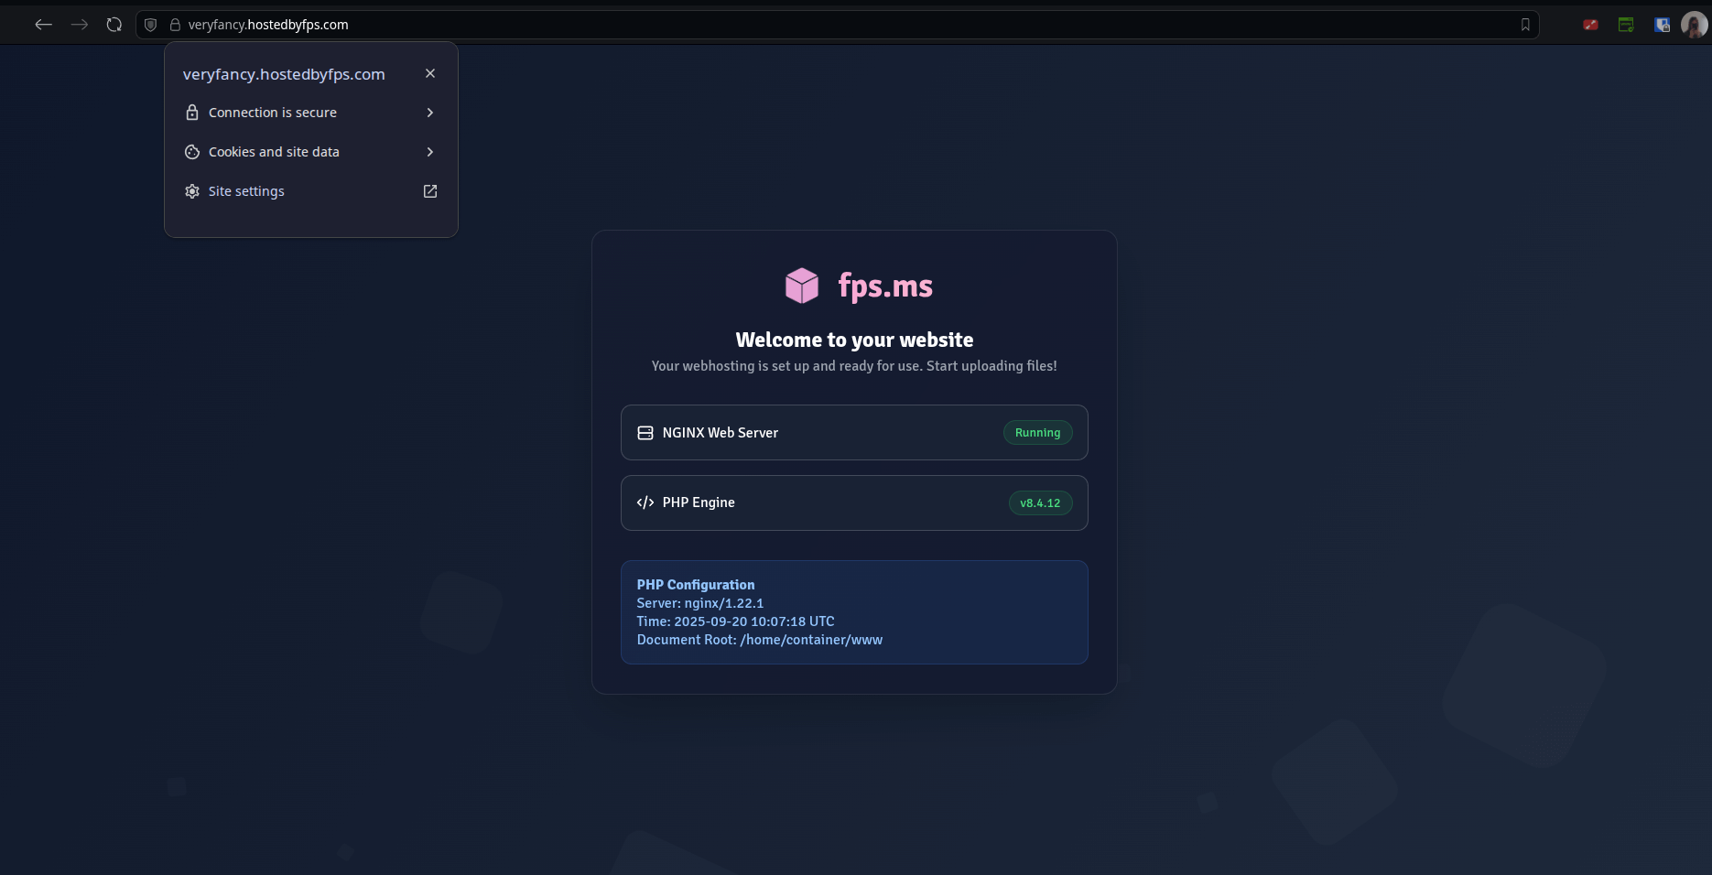Open the reload page icon
The height and width of the screenshot is (875, 1712).
pyautogui.click(x=114, y=25)
